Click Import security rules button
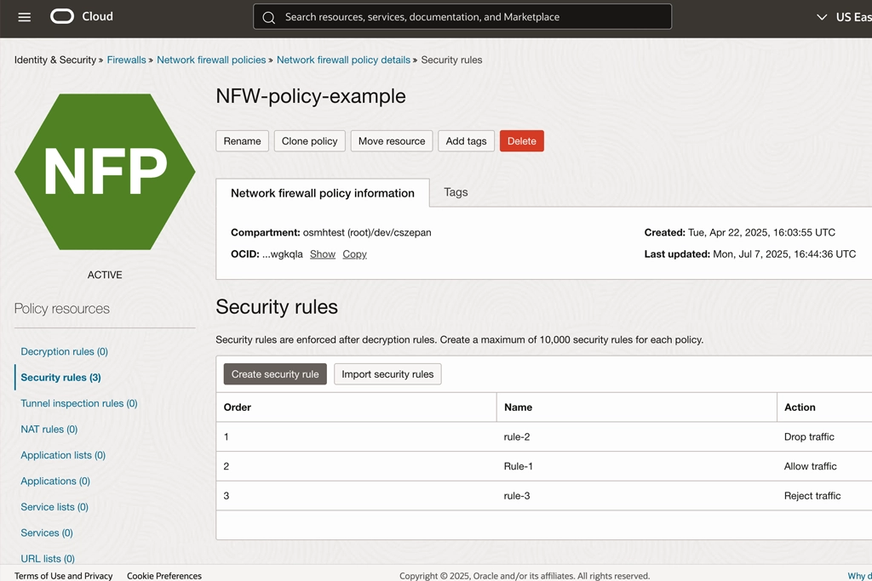 tap(387, 374)
